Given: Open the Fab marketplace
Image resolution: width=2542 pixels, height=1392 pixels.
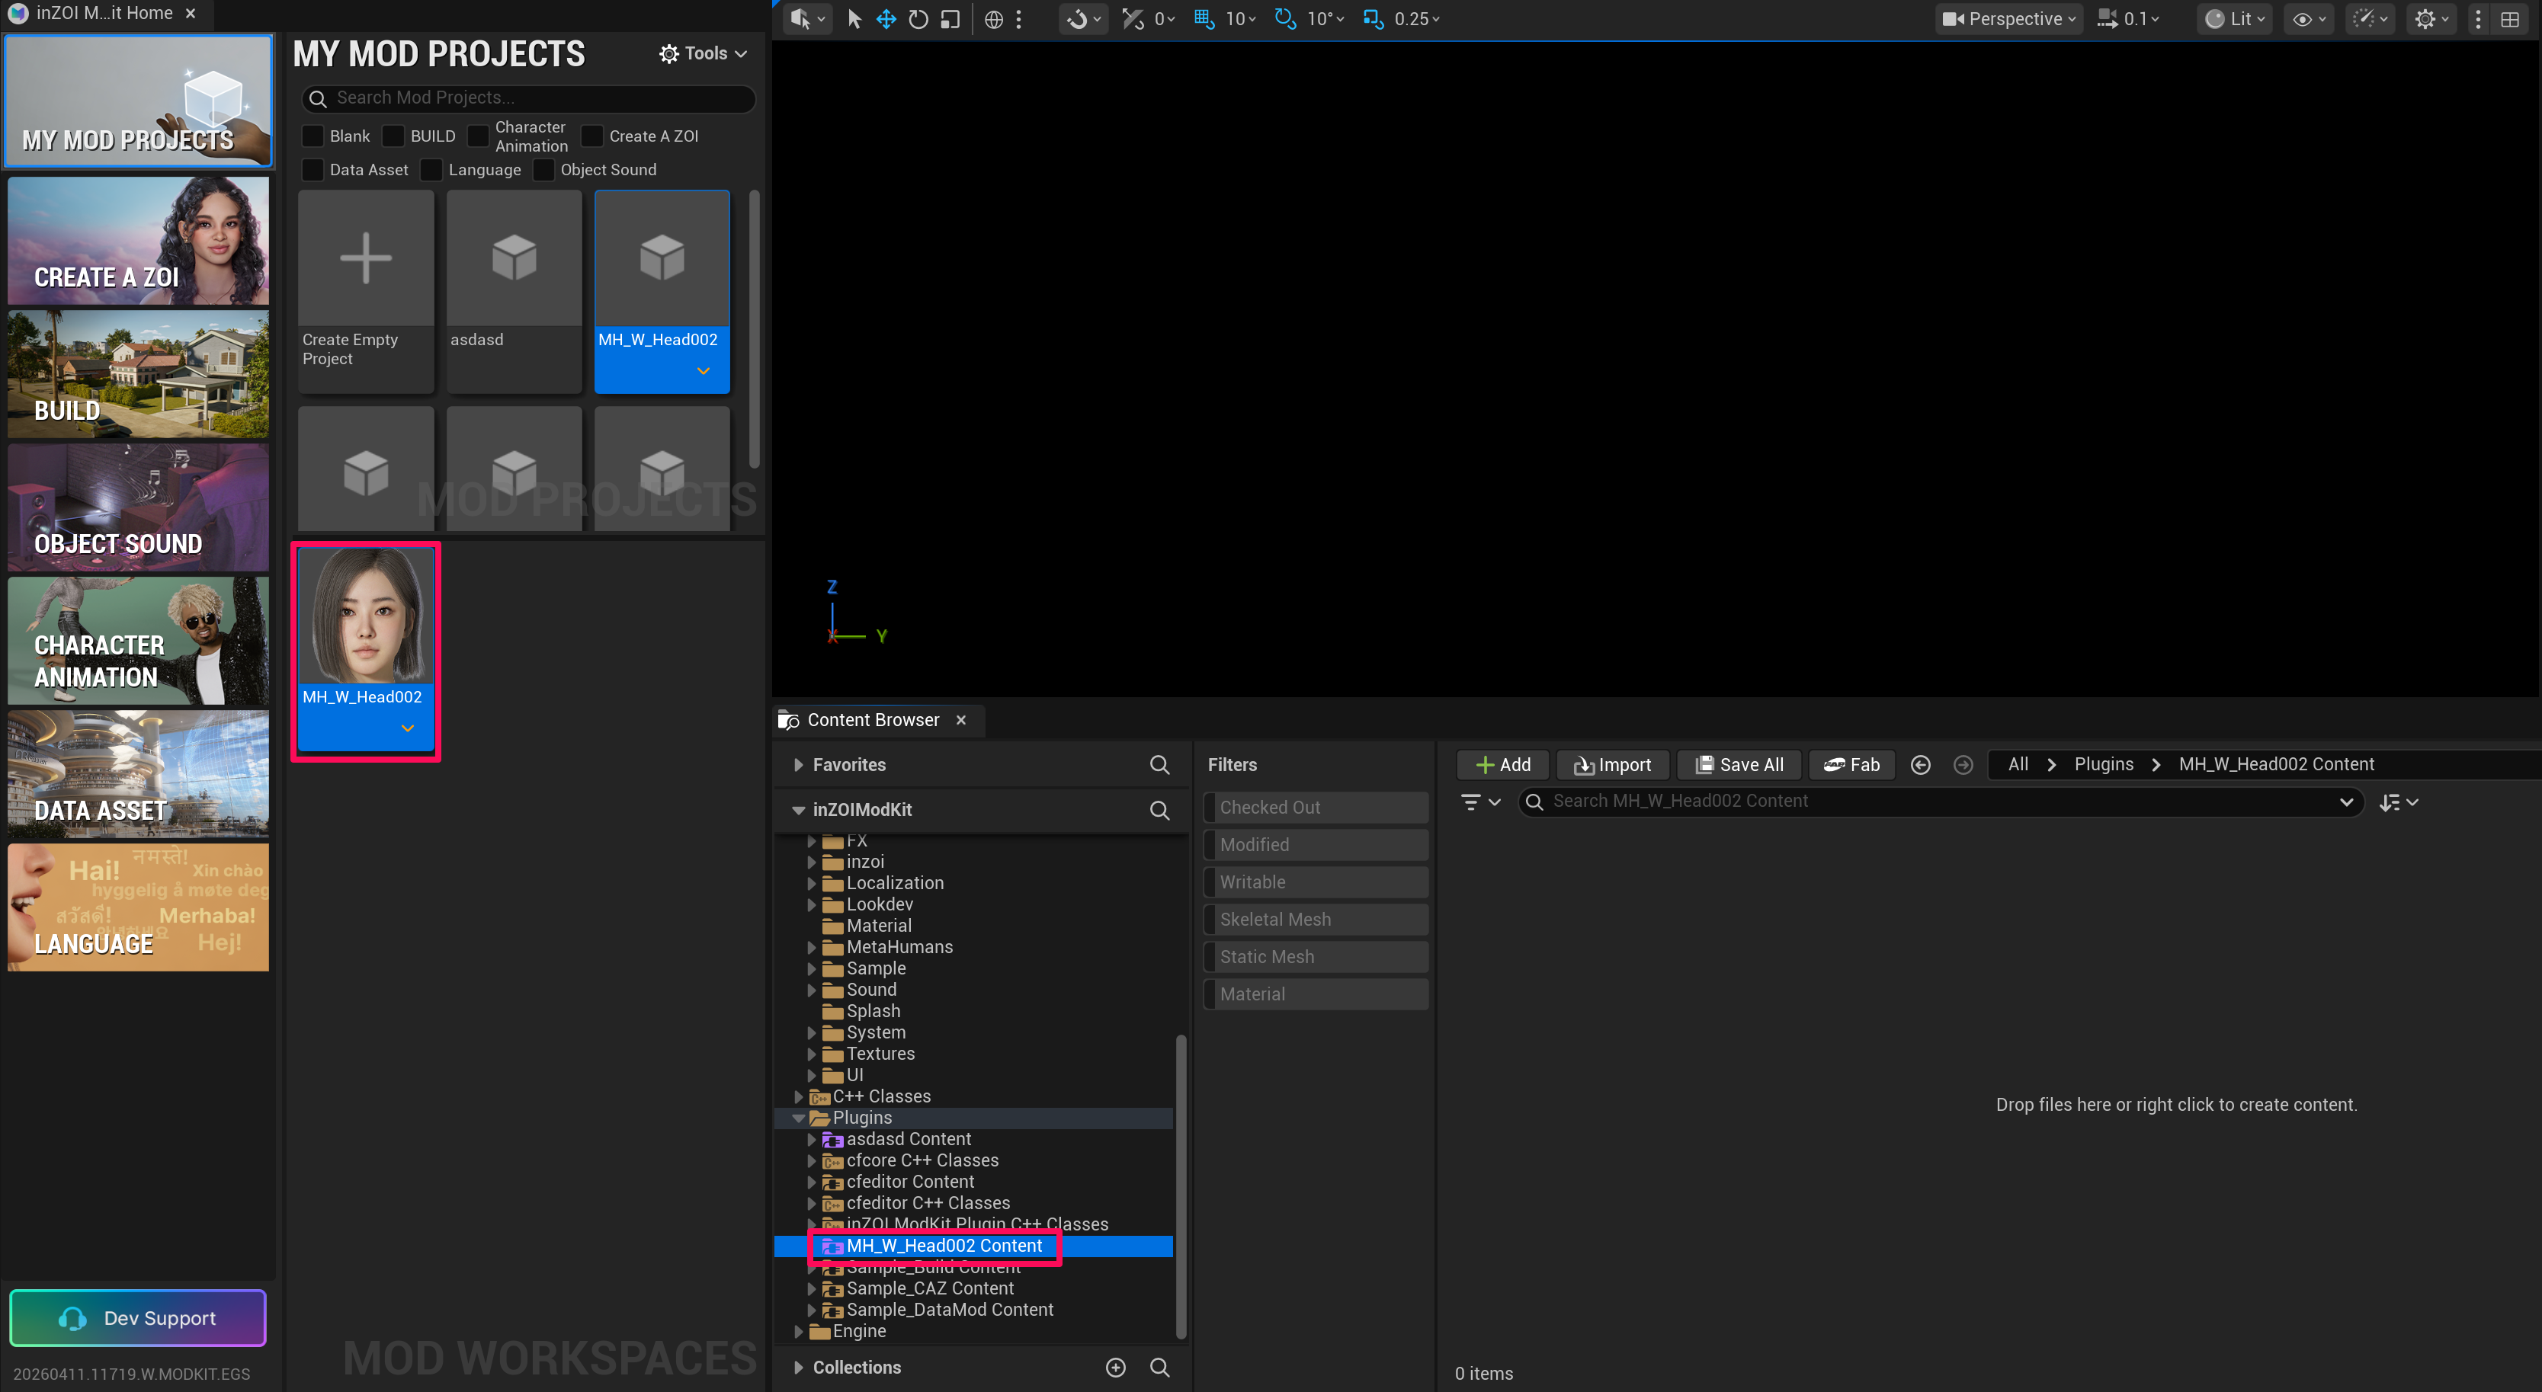Looking at the screenshot, I should point(1851,764).
